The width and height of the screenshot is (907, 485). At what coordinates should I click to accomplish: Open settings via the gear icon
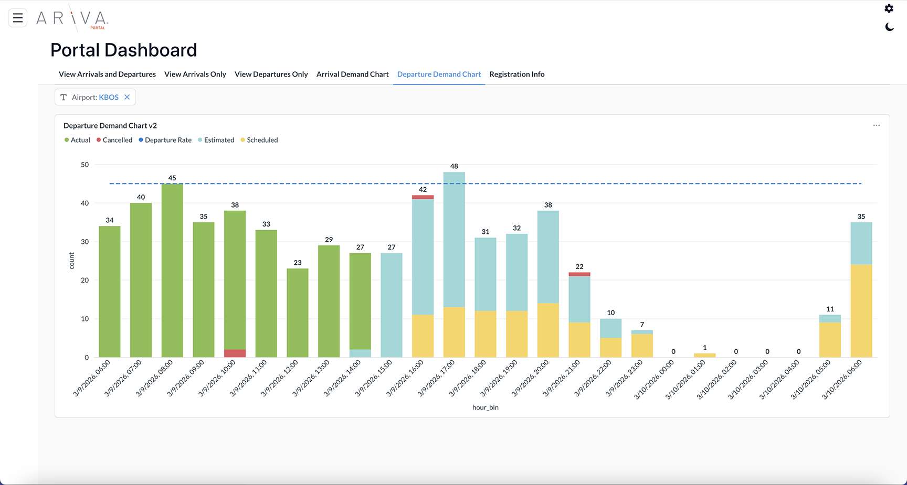click(x=889, y=8)
